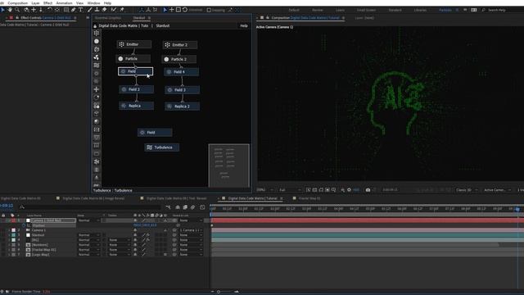Select the Replica node
Screen dimensions: 524x295
[137, 106]
